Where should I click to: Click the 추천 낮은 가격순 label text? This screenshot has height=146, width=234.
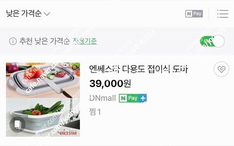click(45, 41)
